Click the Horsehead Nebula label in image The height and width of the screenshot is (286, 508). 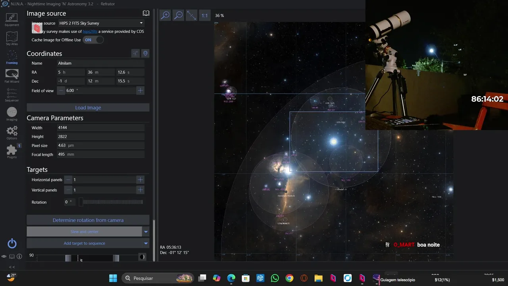[x=286, y=195]
